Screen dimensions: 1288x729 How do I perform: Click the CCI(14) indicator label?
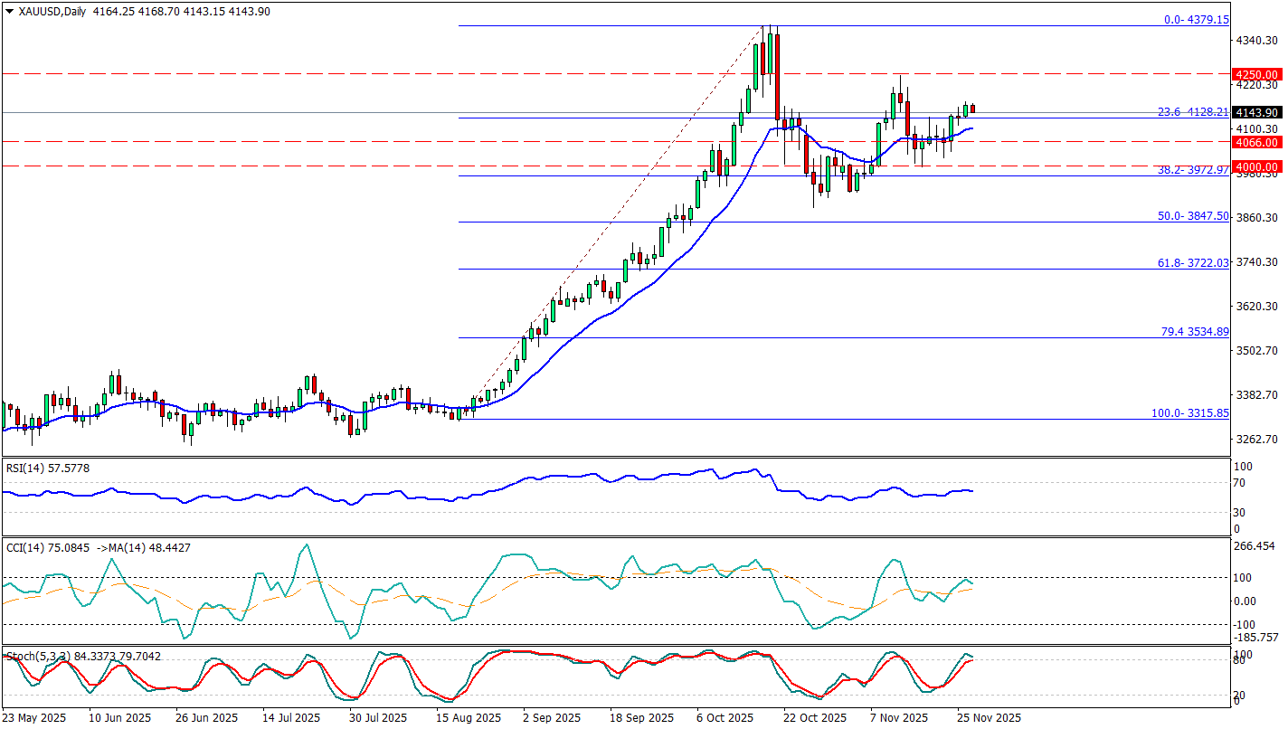[24, 546]
